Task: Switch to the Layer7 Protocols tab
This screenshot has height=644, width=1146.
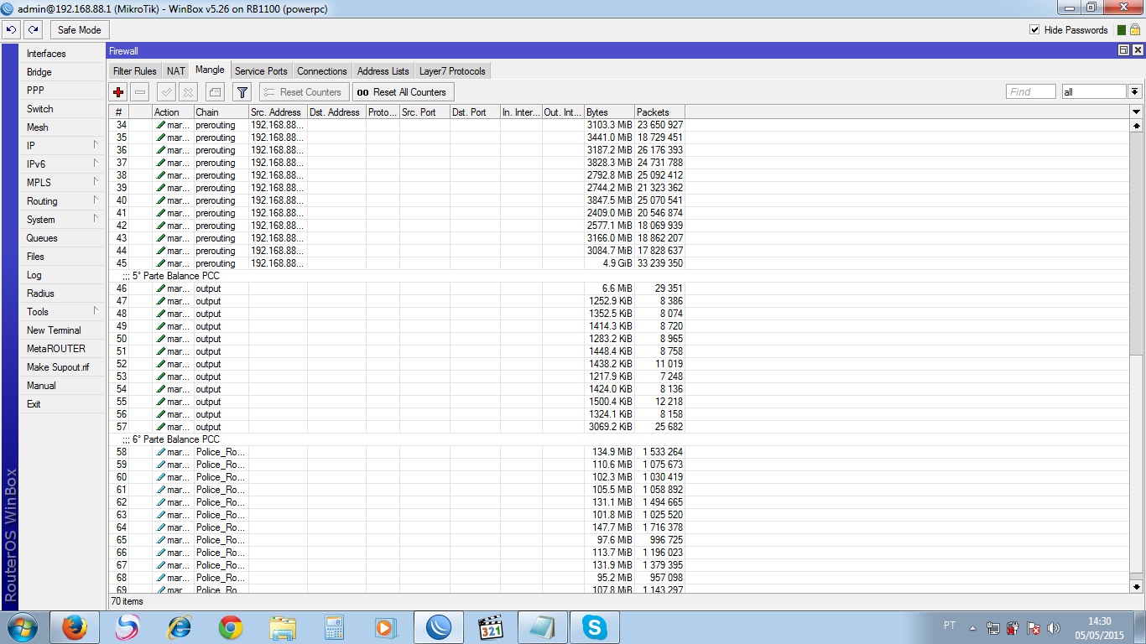Action: tap(452, 71)
